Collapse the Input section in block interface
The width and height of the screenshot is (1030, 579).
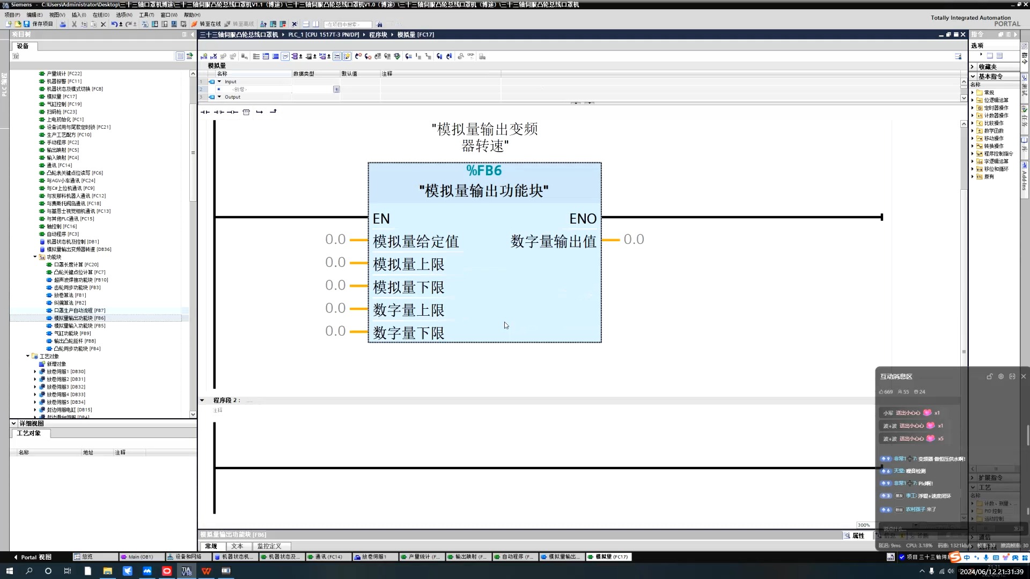click(x=219, y=81)
